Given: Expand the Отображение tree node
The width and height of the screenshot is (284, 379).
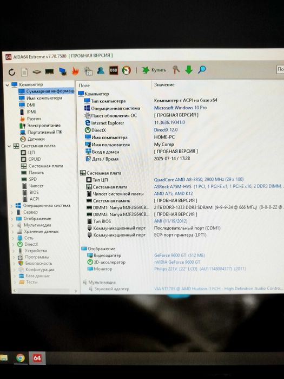Looking at the screenshot, I should click(x=12, y=219).
